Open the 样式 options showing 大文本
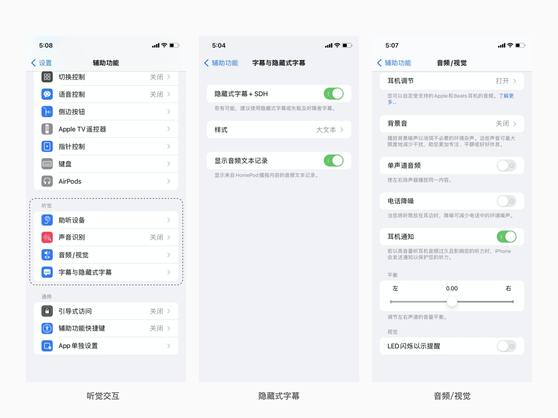 [x=279, y=129]
